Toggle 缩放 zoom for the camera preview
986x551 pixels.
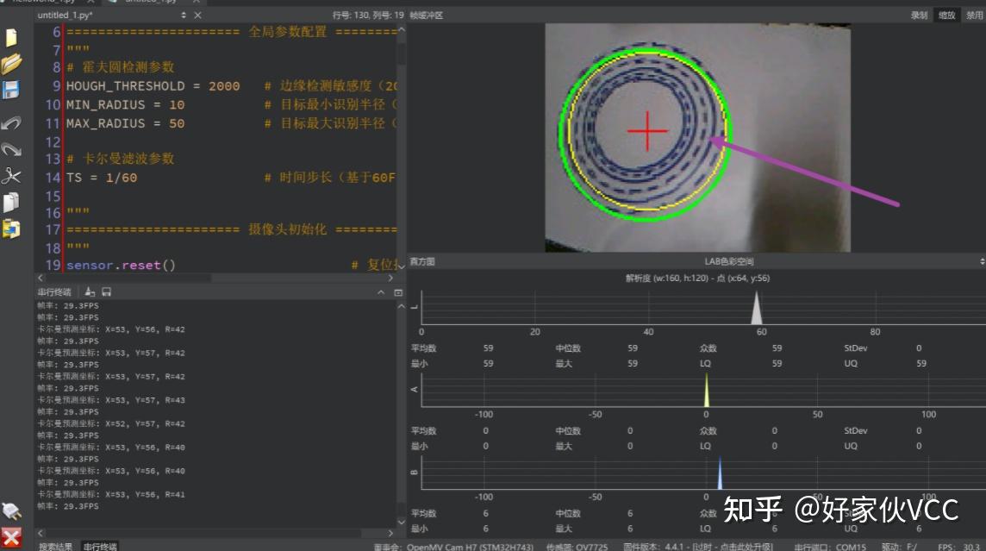(x=945, y=15)
